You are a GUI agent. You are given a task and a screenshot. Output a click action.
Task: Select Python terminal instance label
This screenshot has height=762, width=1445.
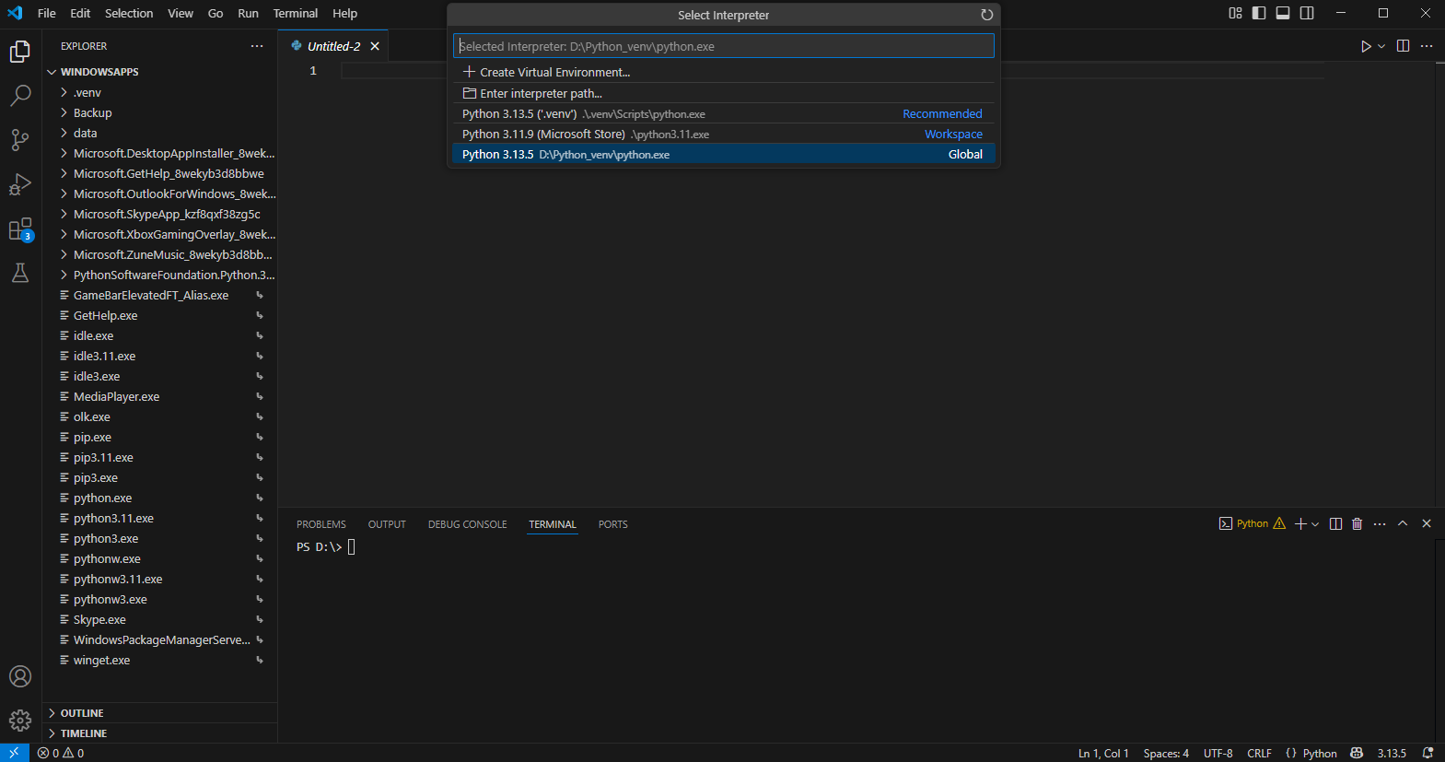[x=1252, y=523]
